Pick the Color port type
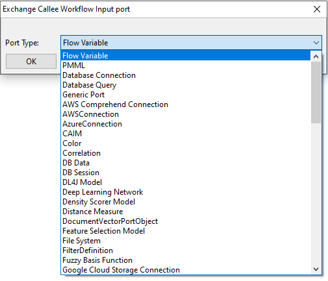The image size is (328, 281). coord(186,143)
